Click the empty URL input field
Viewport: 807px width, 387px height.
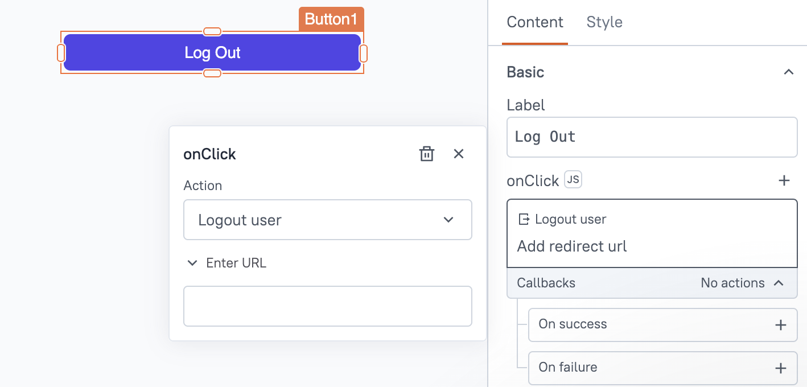click(x=328, y=306)
